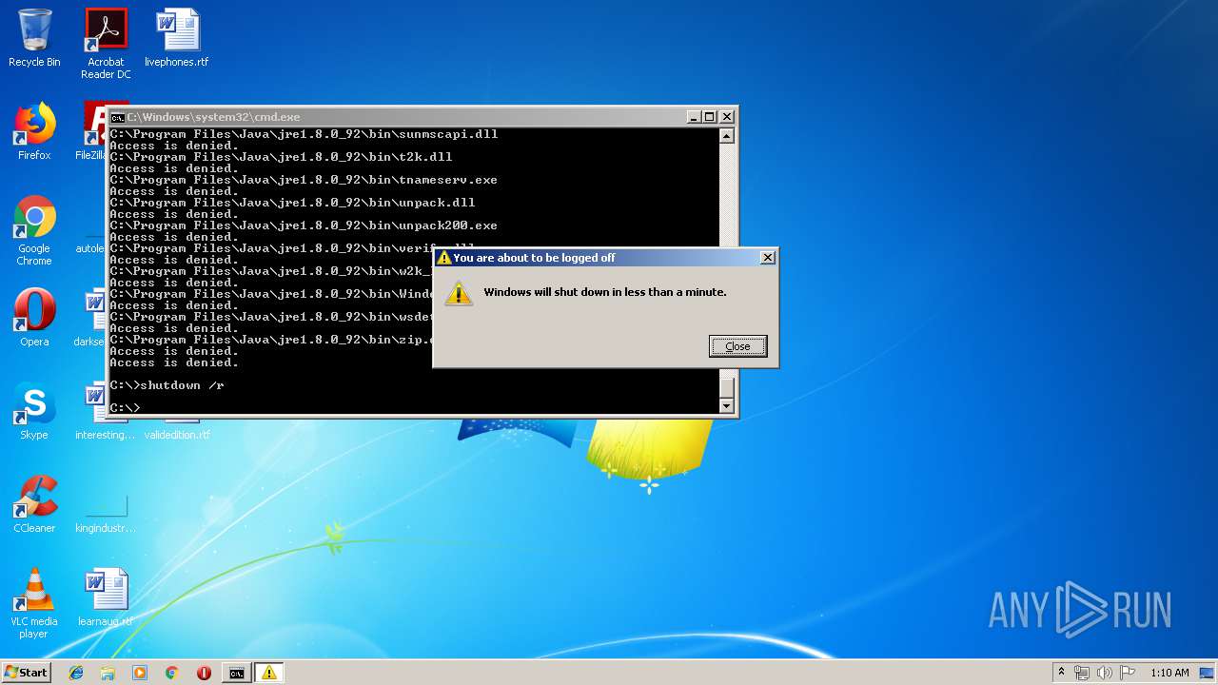Maximize the cmd.exe window
Viewport: 1218px width, 685px height.
pos(710,117)
